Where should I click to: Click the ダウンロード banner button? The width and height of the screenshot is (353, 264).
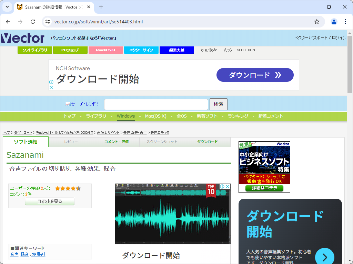click(x=255, y=75)
